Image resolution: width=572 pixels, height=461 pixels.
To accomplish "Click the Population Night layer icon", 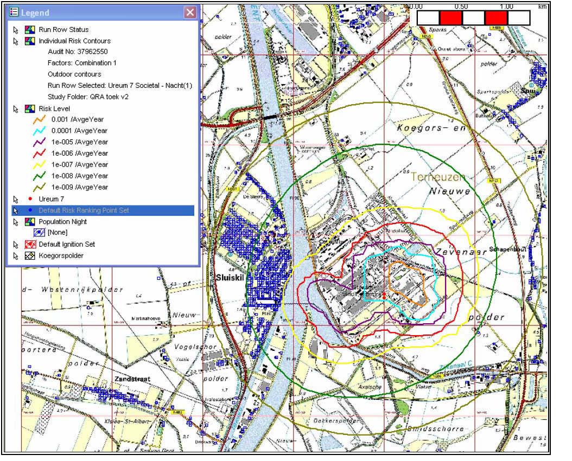I will (30, 222).
